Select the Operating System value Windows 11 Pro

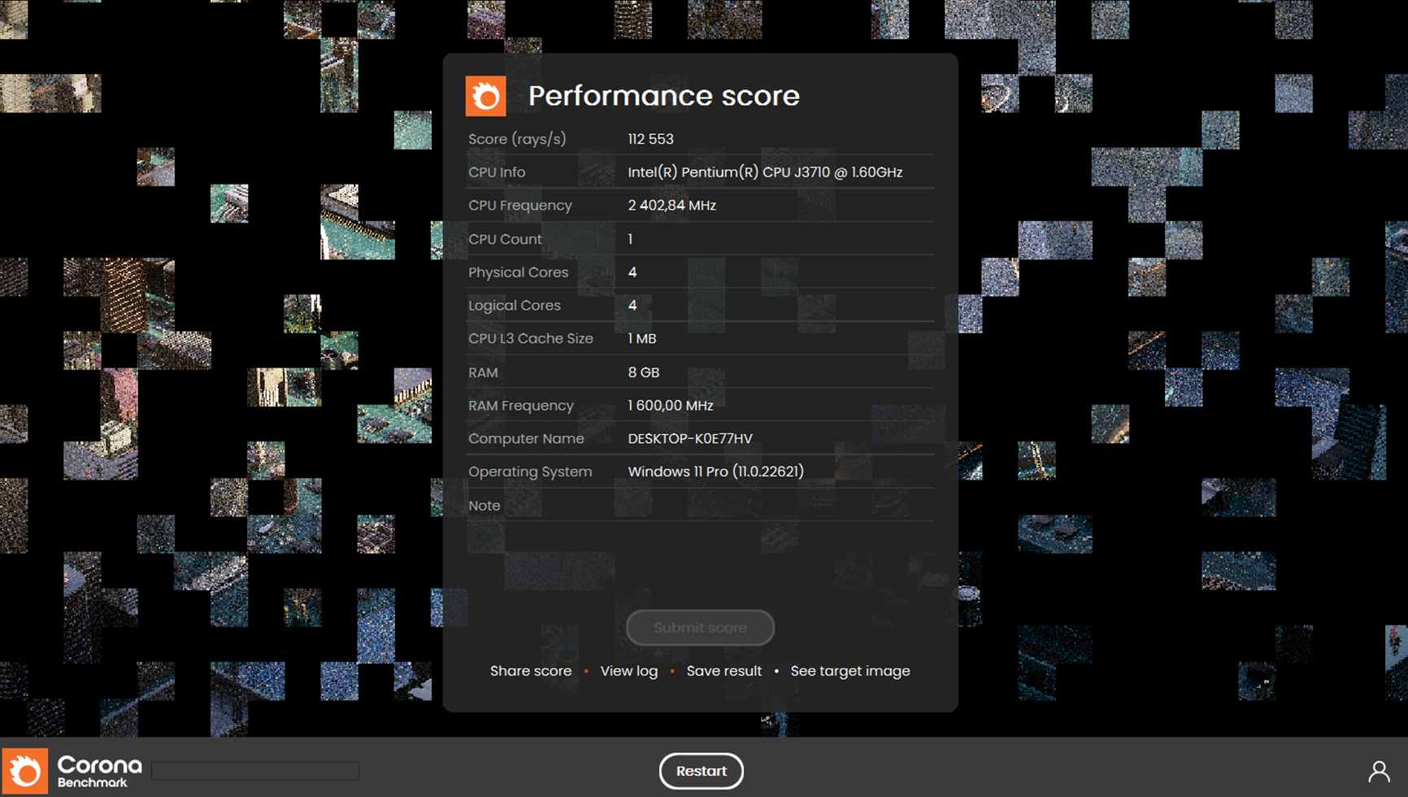715,472
